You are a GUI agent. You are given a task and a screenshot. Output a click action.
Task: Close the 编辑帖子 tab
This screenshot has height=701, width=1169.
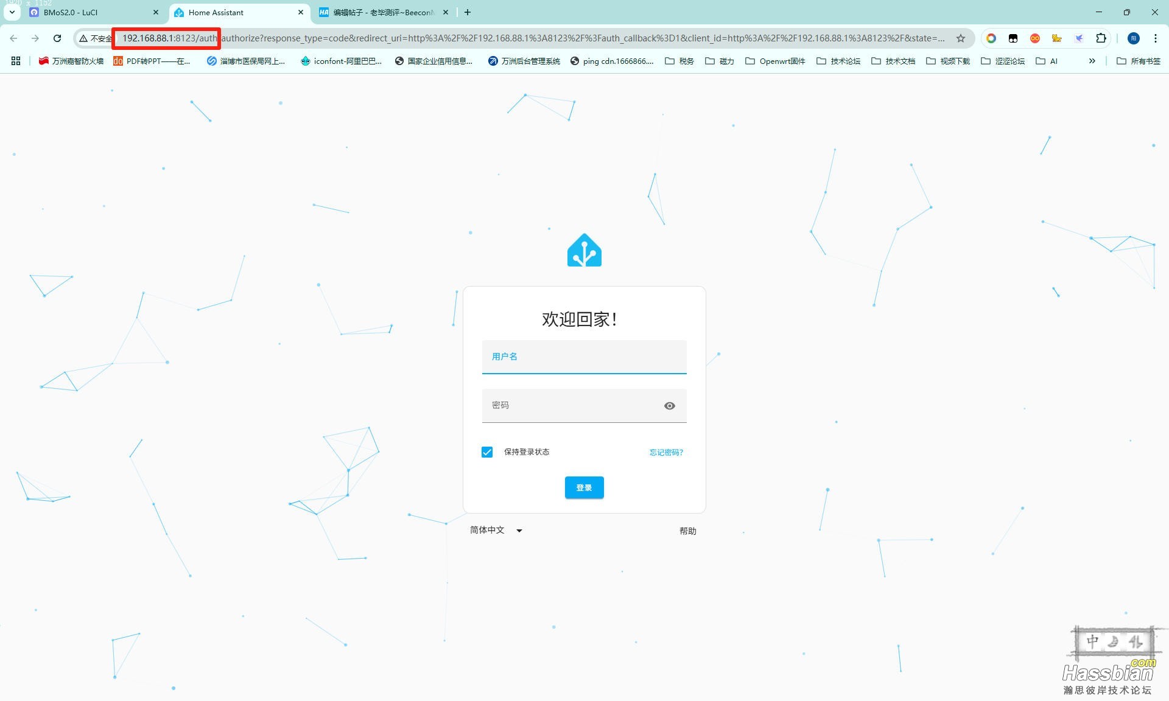(x=446, y=12)
